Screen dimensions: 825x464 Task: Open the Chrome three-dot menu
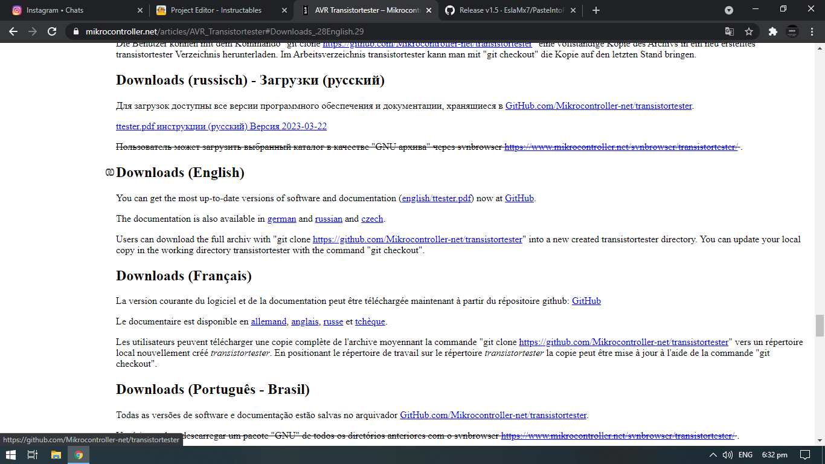point(812,31)
